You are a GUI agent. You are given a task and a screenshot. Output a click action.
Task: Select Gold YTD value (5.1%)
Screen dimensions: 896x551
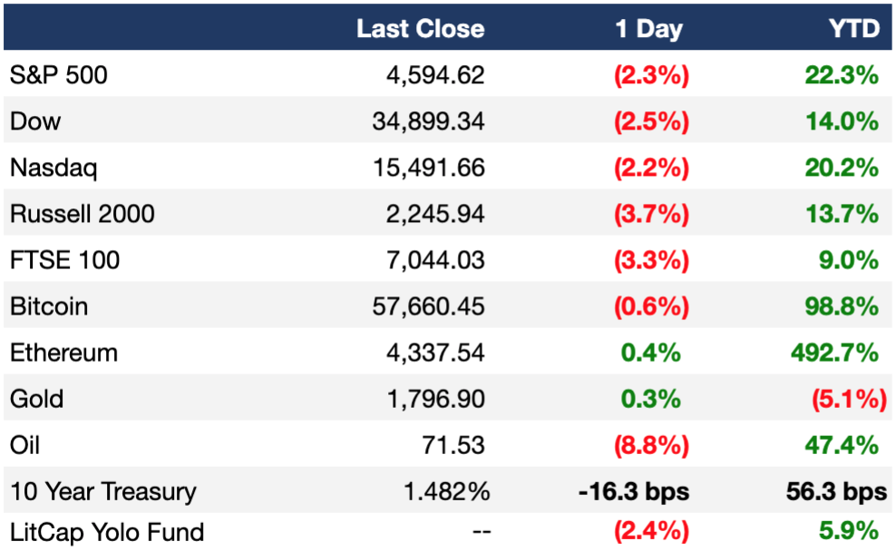pos(850,399)
